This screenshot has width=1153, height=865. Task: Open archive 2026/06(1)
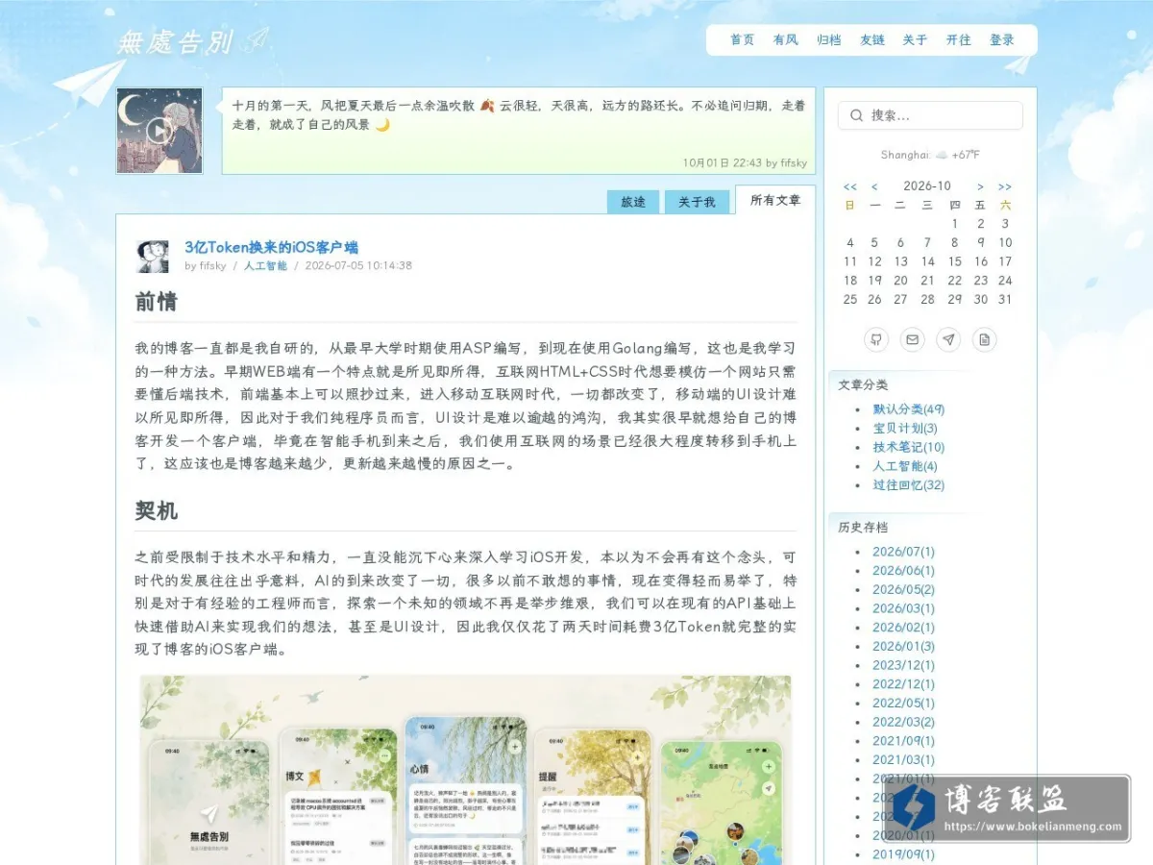[903, 570]
